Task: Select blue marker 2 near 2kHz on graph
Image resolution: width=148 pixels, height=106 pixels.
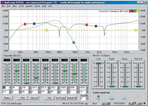Action: coord(96,26)
